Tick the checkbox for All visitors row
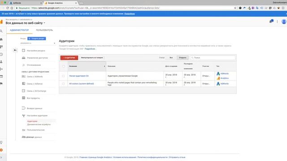Screen dimensions: 287x161 pos(63,84)
